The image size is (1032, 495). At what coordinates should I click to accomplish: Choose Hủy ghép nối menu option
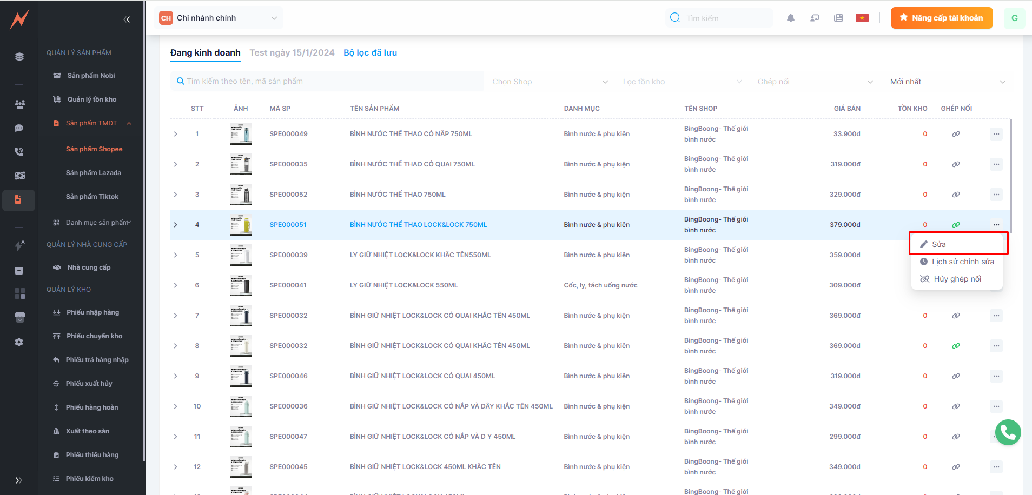click(957, 279)
